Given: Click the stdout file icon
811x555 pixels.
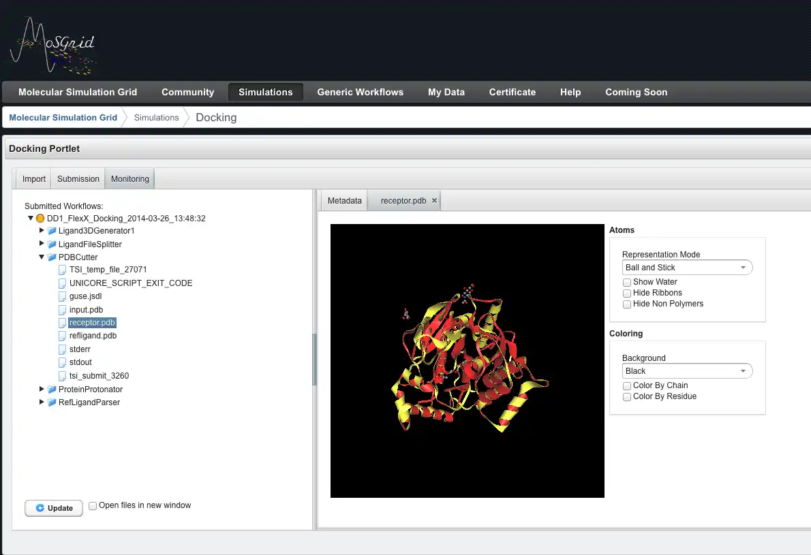Looking at the screenshot, I should click(x=63, y=362).
